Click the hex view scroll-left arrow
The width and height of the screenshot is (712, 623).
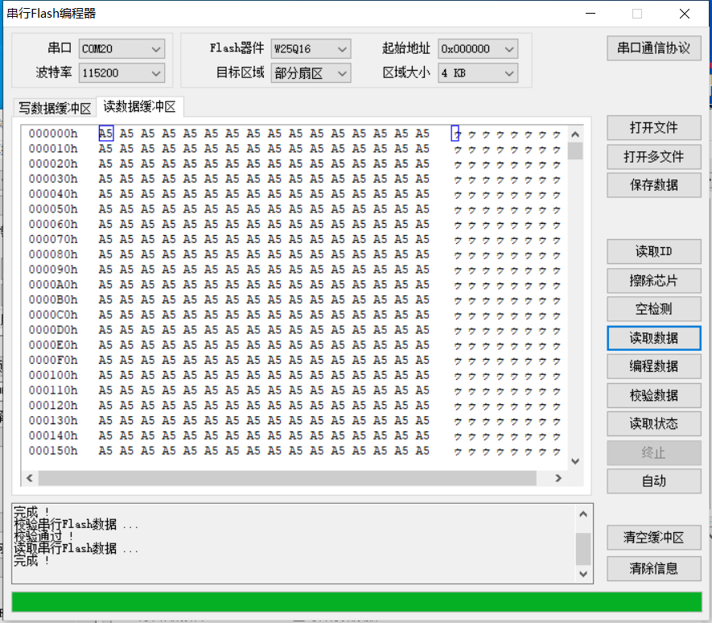(30, 478)
